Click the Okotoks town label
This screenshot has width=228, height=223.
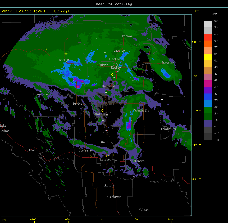point(109,185)
